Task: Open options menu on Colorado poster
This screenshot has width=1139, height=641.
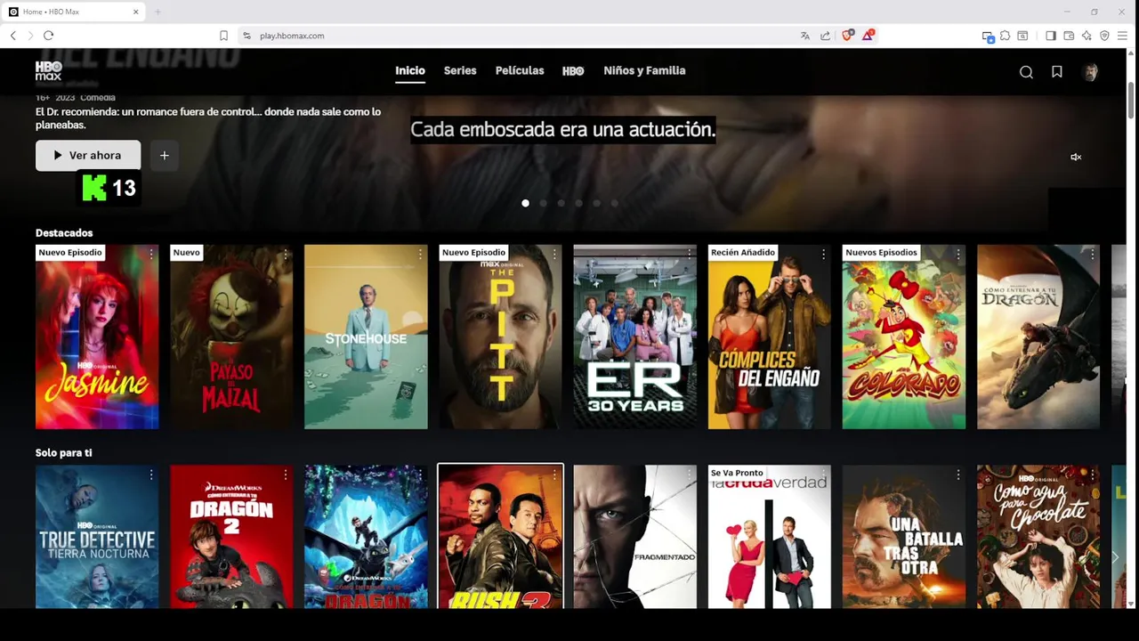Action: click(958, 255)
